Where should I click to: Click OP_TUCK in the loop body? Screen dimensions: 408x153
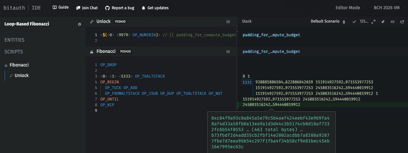click(x=113, y=88)
